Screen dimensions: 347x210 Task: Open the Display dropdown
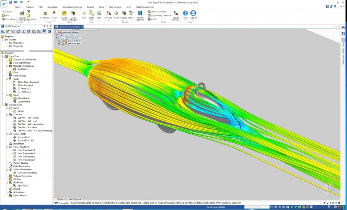[124, 15]
